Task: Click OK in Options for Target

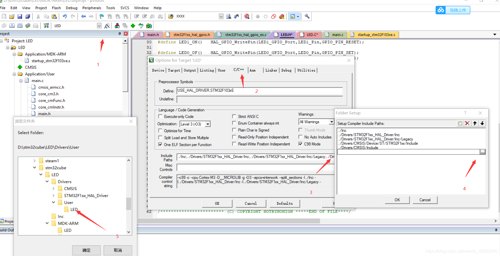Action: [x=217, y=203]
